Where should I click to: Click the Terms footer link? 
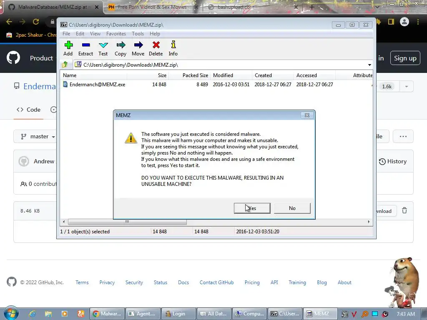pos(82,282)
